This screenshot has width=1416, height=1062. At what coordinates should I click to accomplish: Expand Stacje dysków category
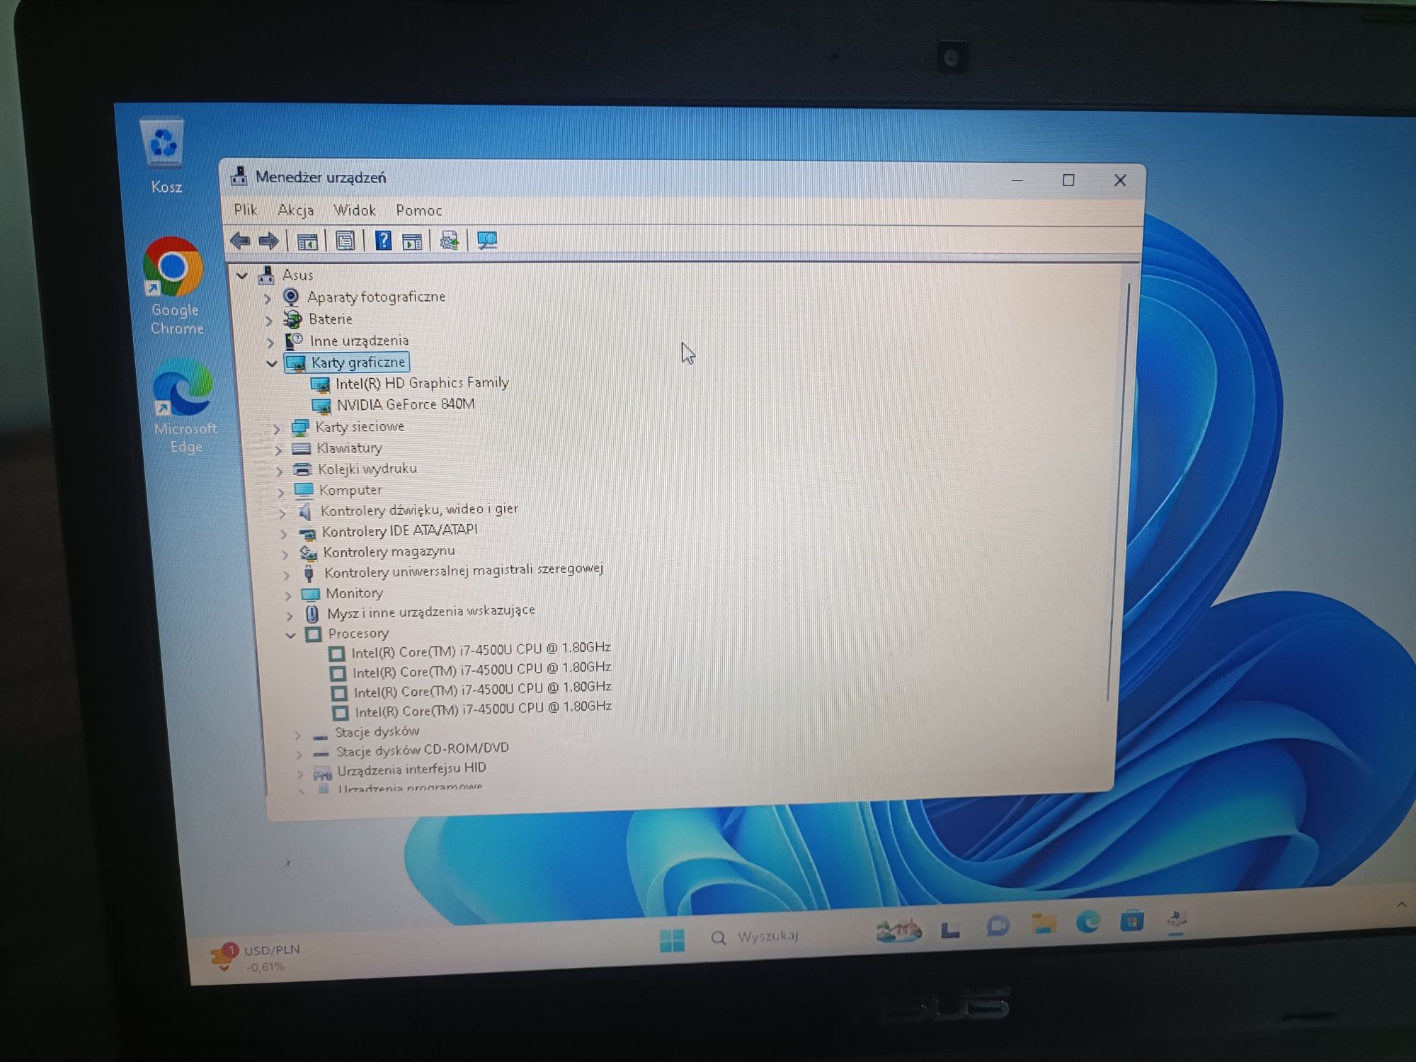click(297, 735)
